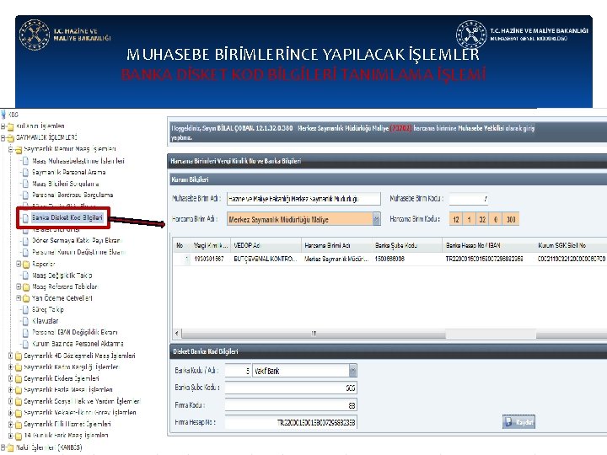Open Personel Bordrosu Sorgulama item
This screenshot has height=455, width=607.
tap(73, 195)
